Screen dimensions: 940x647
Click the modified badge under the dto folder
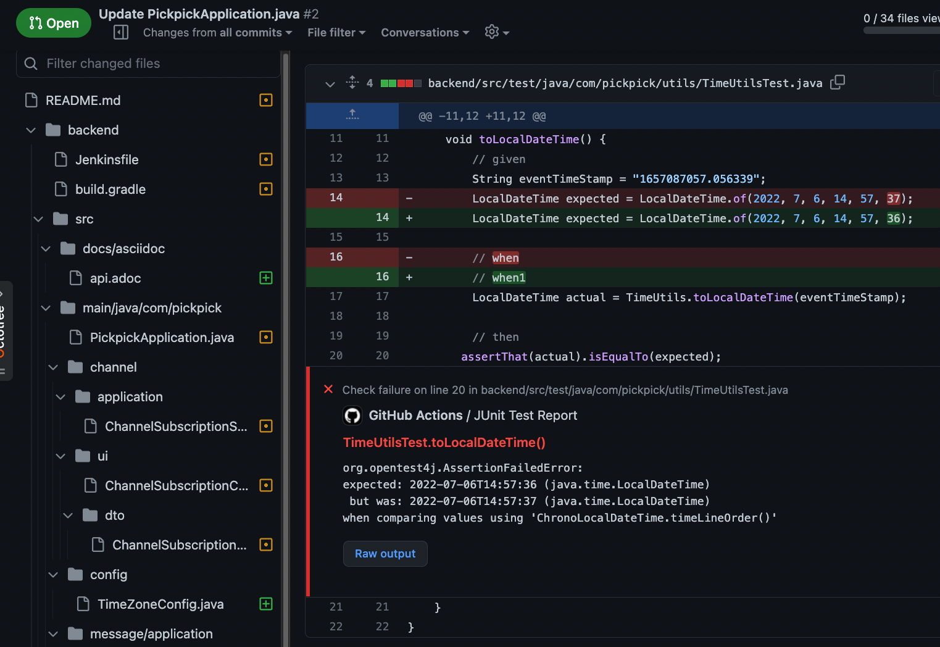click(266, 545)
